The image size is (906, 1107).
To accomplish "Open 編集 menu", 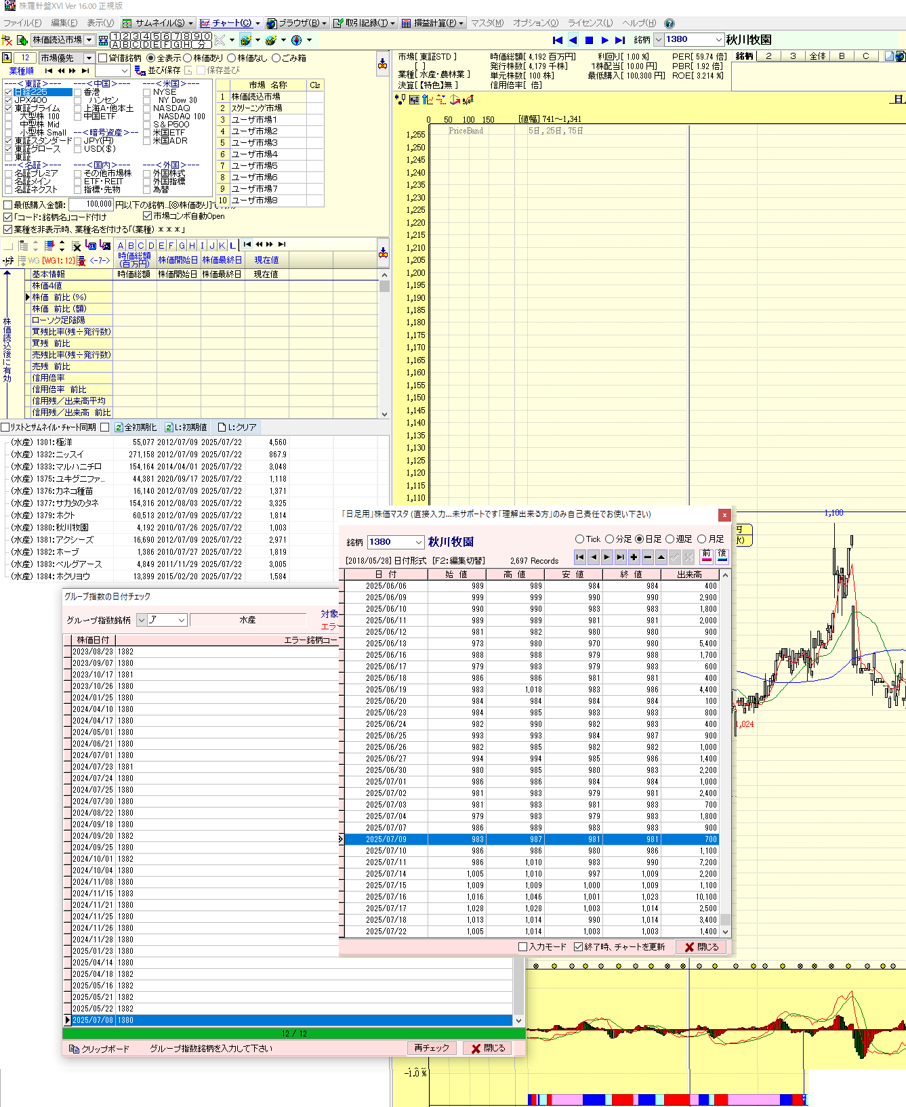I will point(64,23).
